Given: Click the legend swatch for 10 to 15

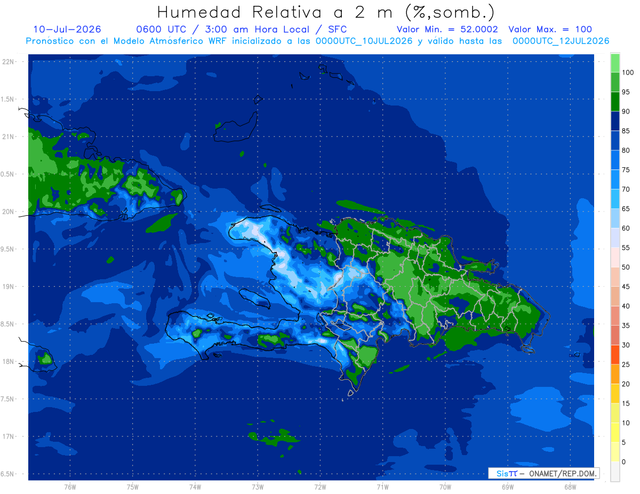Looking at the screenshot, I should click(615, 413).
